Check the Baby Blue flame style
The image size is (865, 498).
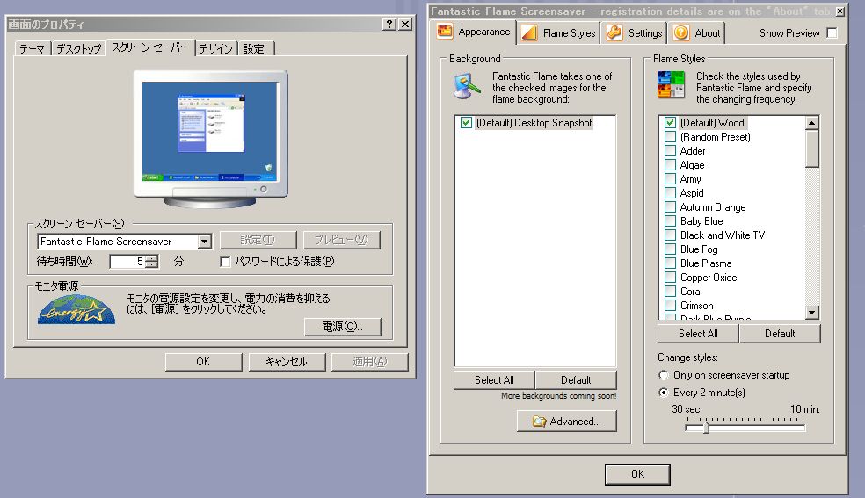point(670,221)
